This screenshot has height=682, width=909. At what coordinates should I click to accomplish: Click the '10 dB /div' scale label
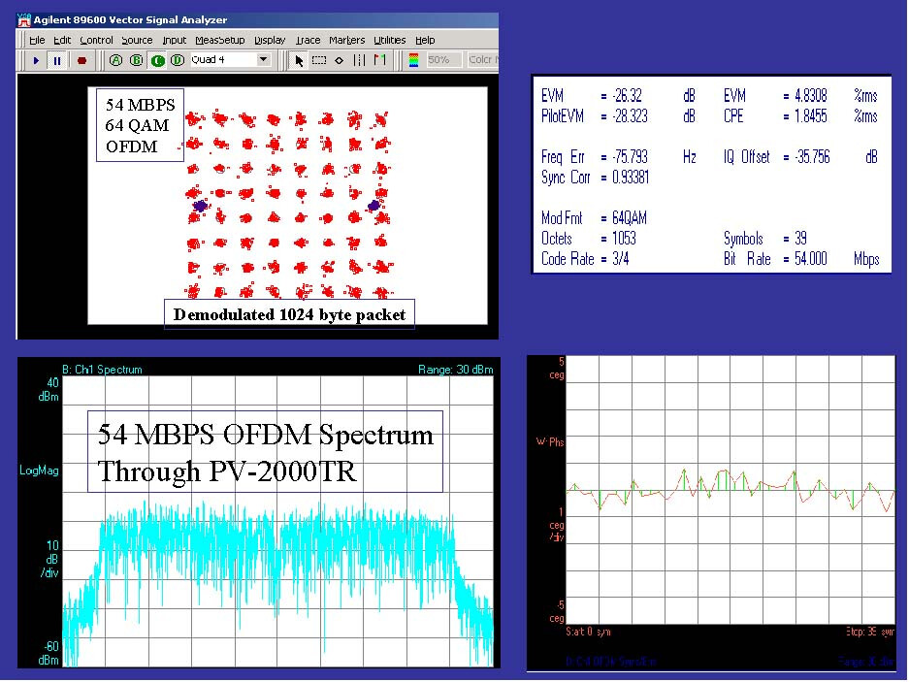pos(49,559)
